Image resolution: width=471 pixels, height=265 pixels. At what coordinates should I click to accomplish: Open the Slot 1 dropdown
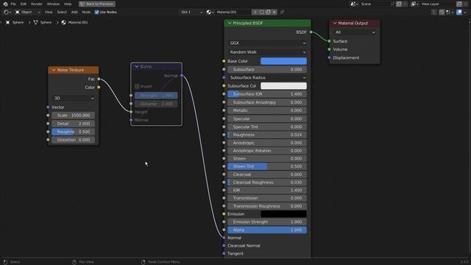pos(191,12)
